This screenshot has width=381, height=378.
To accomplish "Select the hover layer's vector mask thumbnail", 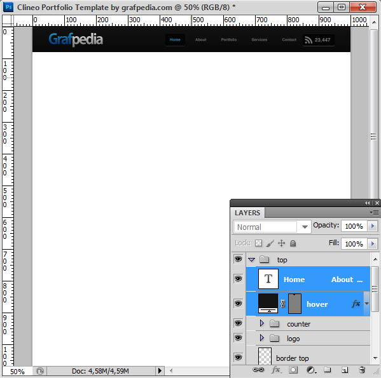I will [x=294, y=304].
